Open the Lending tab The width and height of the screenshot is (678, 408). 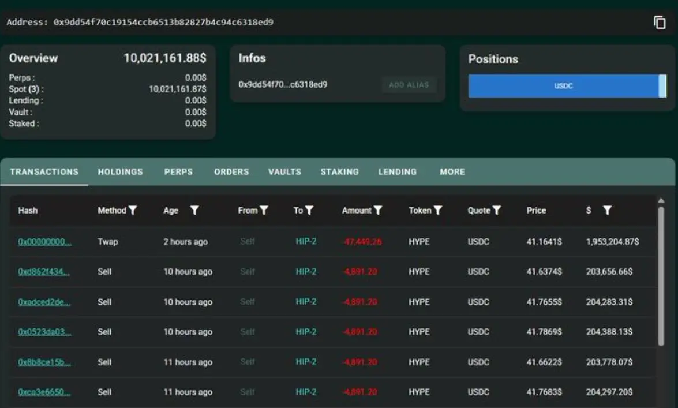[x=398, y=172]
